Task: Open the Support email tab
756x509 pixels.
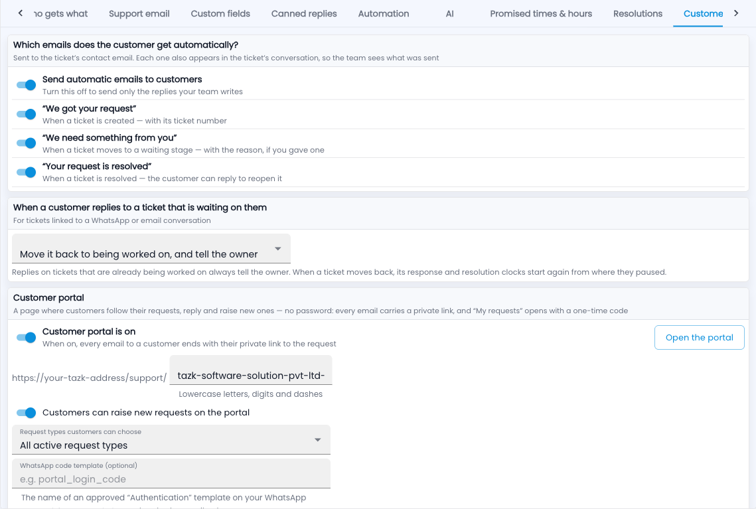Action: (139, 13)
